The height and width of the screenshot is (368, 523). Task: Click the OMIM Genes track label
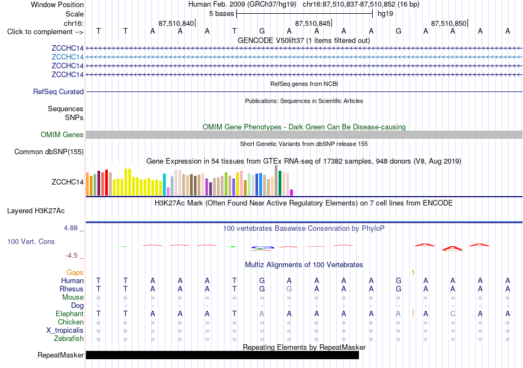pyautogui.click(x=62, y=135)
